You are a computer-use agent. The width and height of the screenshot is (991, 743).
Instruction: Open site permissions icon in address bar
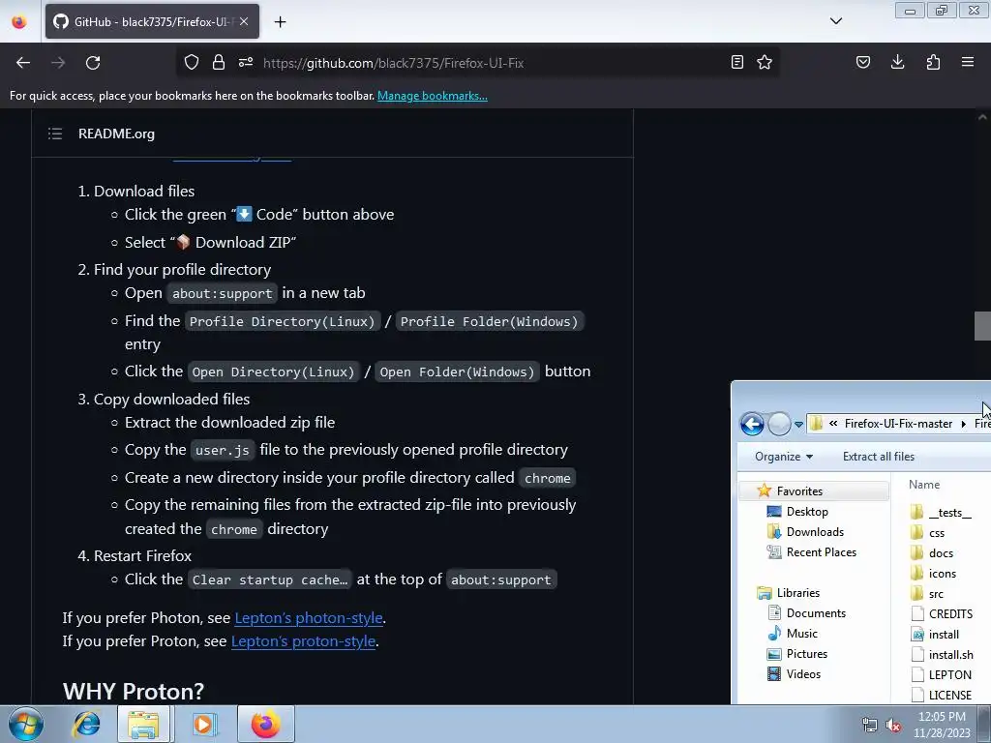tap(246, 62)
